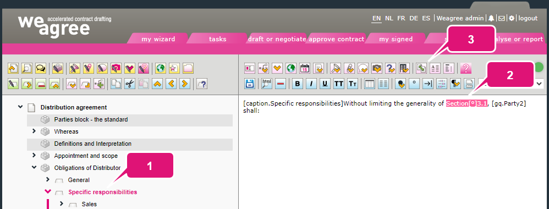The height and width of the screenshot is (209, 549).
Task: Click the orange right arrow icon
Action: point(185,84)
